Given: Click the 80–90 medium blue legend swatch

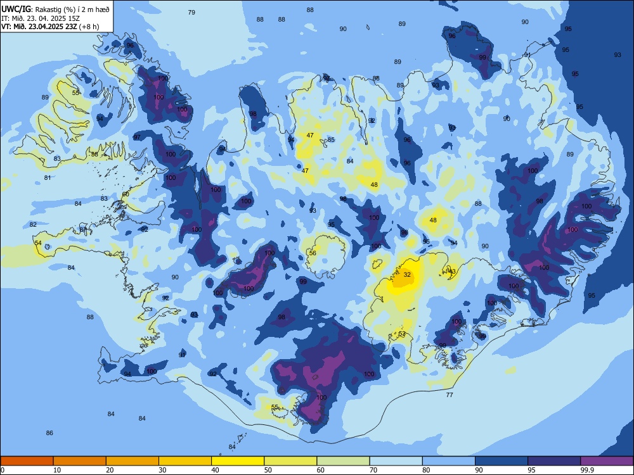Looking at the screenshot, I should [449, 461].
